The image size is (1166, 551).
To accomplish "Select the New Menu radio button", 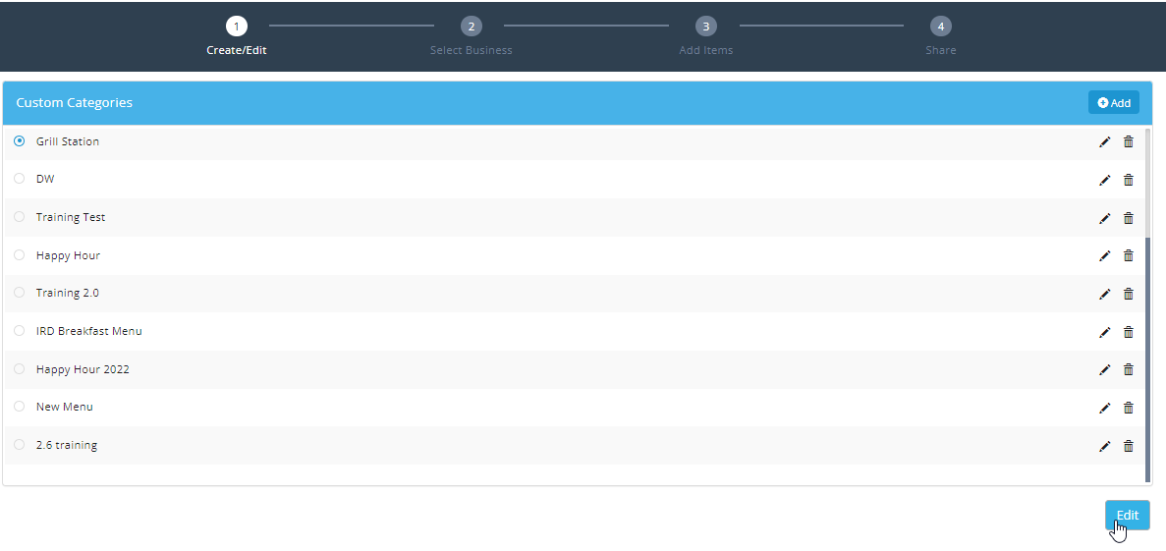I will tap(20, 407).
